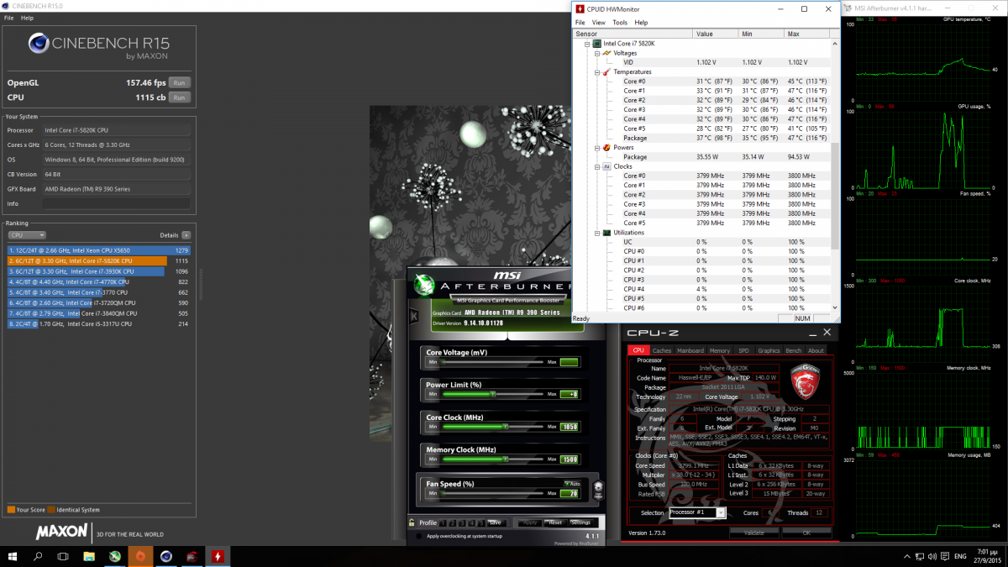Toggle the fan speed Auto button
Screen dimensions: 1008x567
(x=572, y=484)
